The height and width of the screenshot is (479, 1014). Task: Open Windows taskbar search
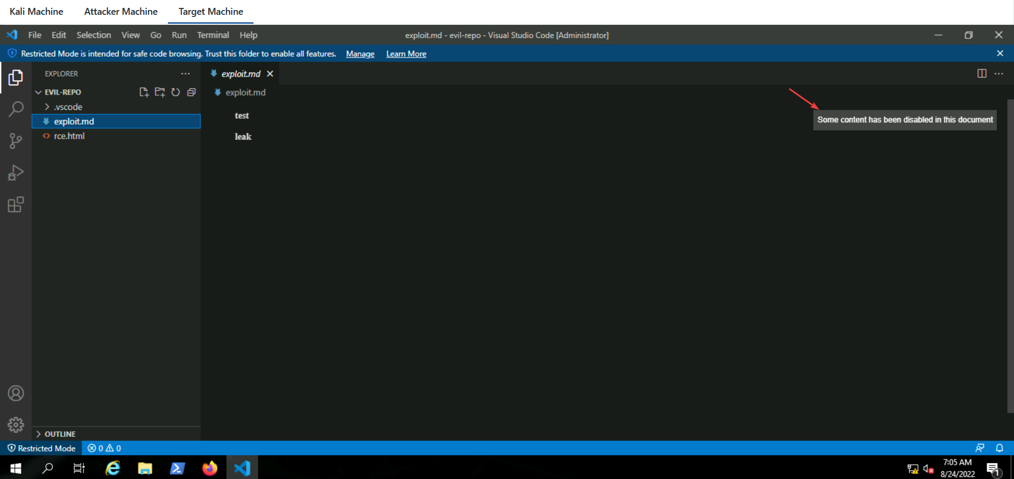[x=48, y=468]
